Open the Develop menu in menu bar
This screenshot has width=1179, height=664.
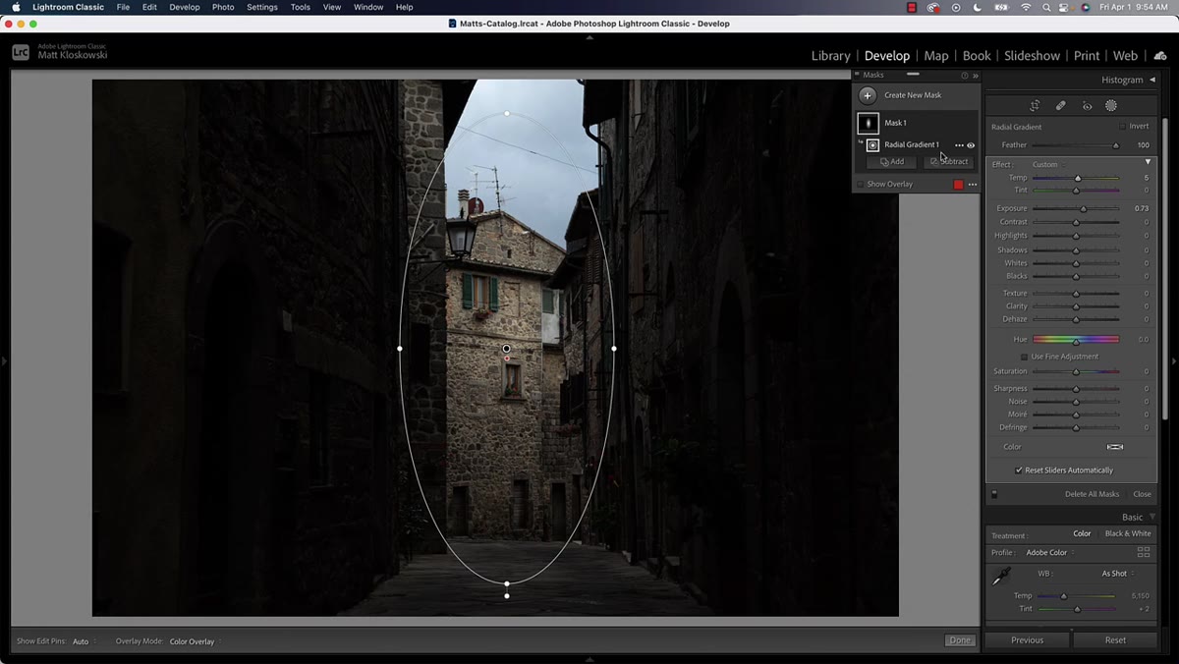[184, 7]
